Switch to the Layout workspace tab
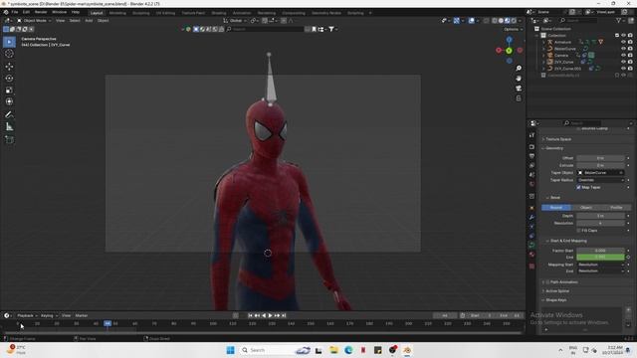Screen dimensions: 637x358 coord(97,13)
